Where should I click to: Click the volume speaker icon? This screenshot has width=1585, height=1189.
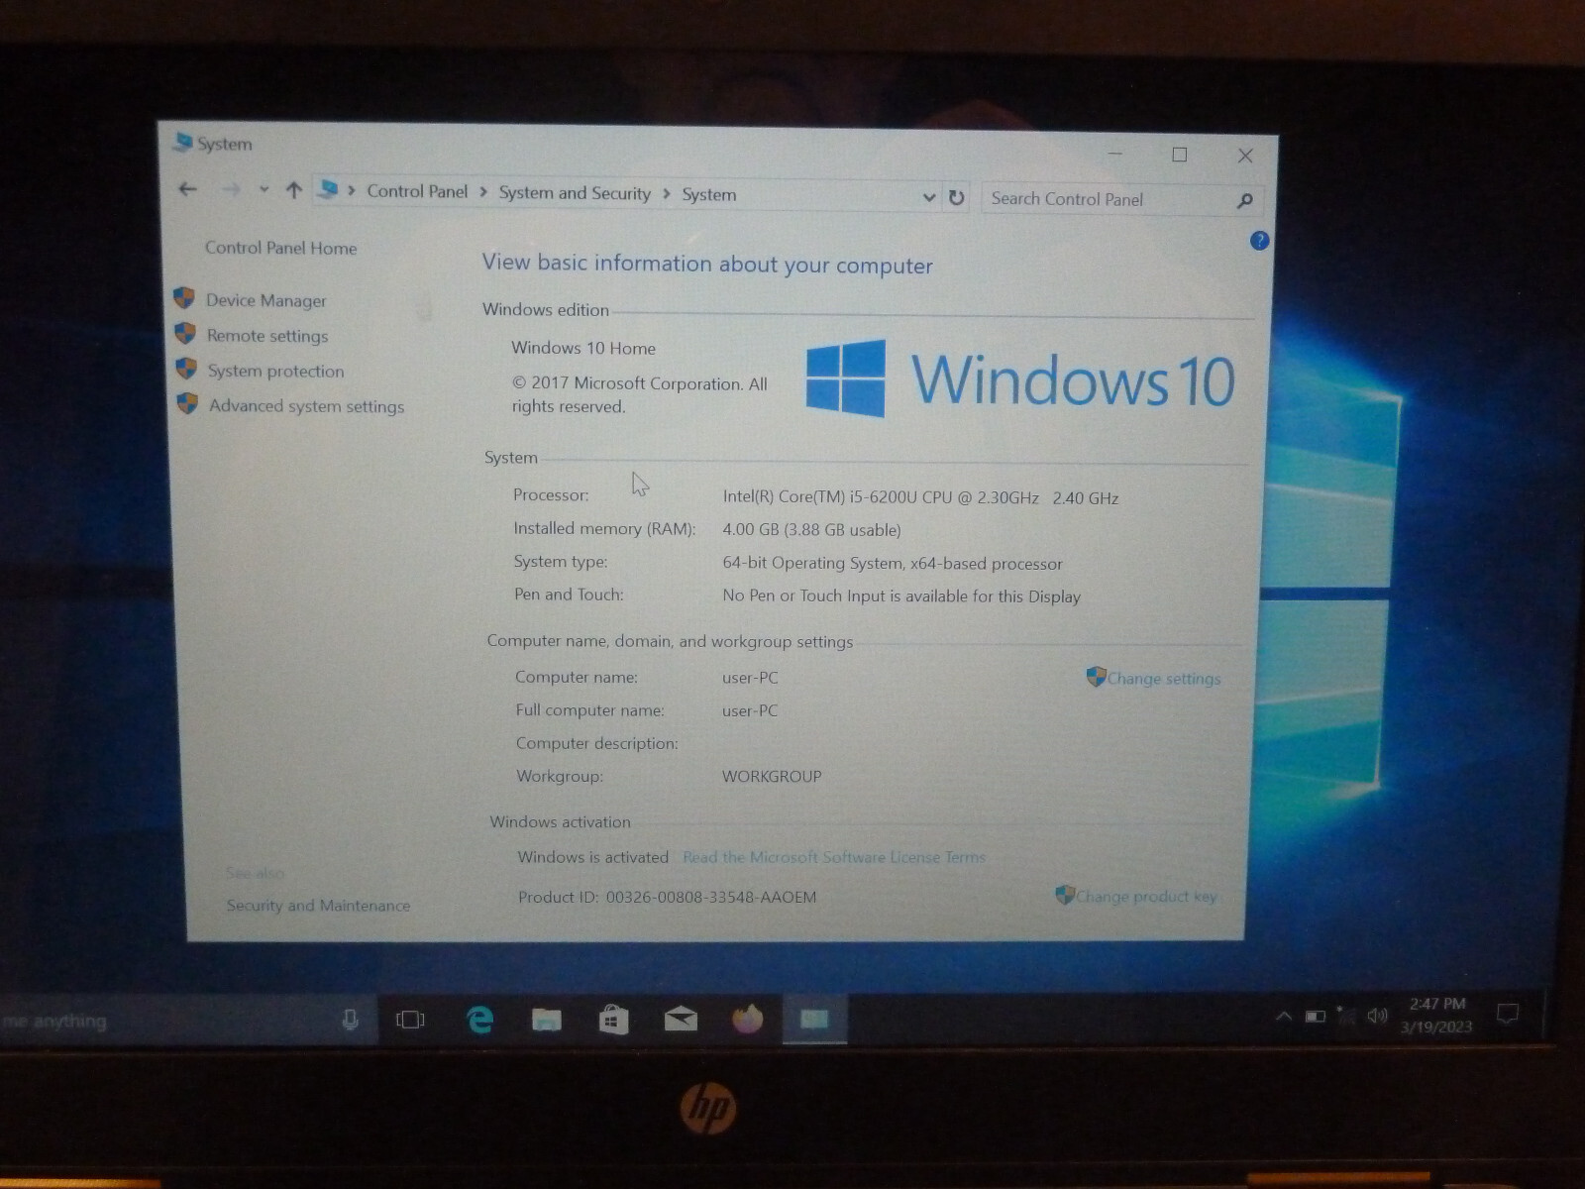point(1377,1015)
